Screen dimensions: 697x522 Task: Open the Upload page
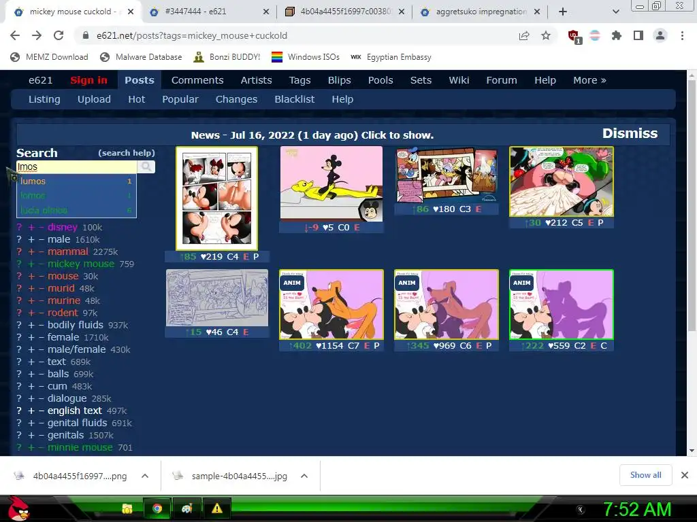pos(94,99)
